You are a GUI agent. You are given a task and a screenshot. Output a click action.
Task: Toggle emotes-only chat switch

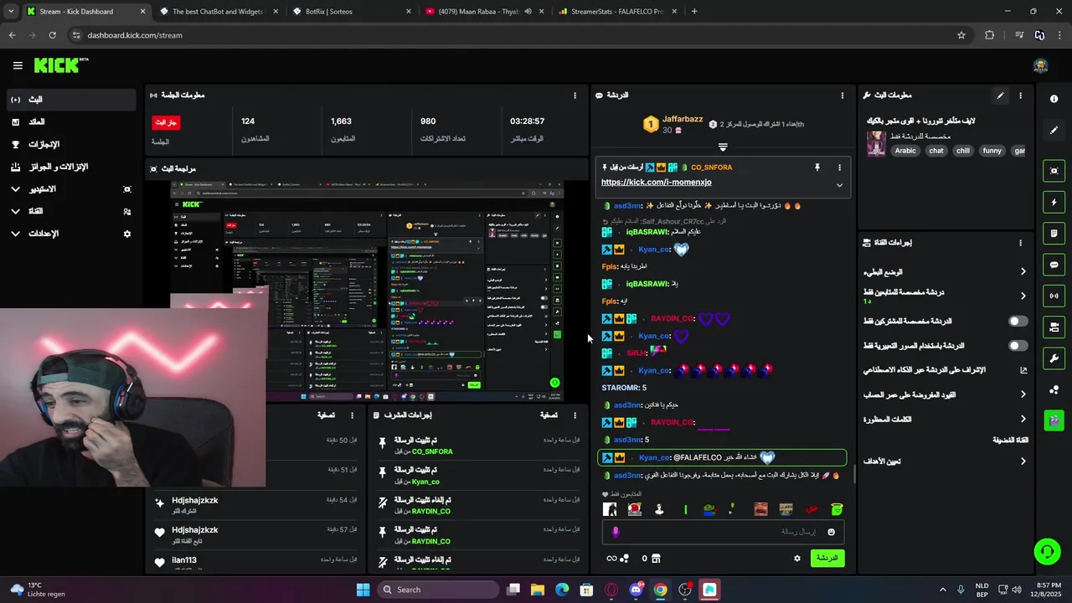[x=1018, y=345]
